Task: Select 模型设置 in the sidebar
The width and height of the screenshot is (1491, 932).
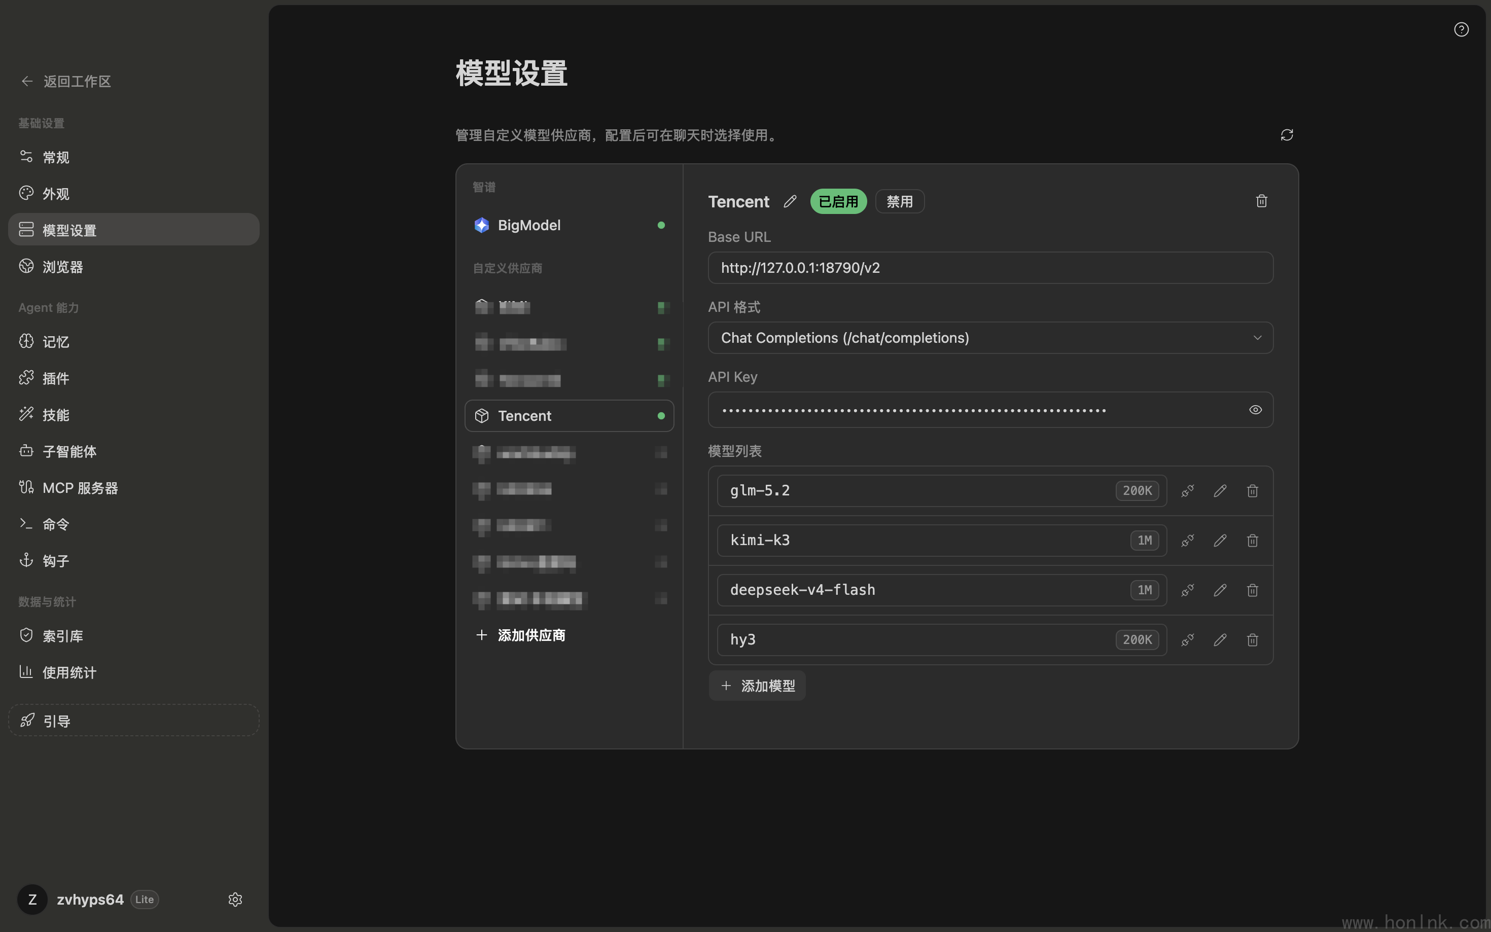Action: [134, 230]
